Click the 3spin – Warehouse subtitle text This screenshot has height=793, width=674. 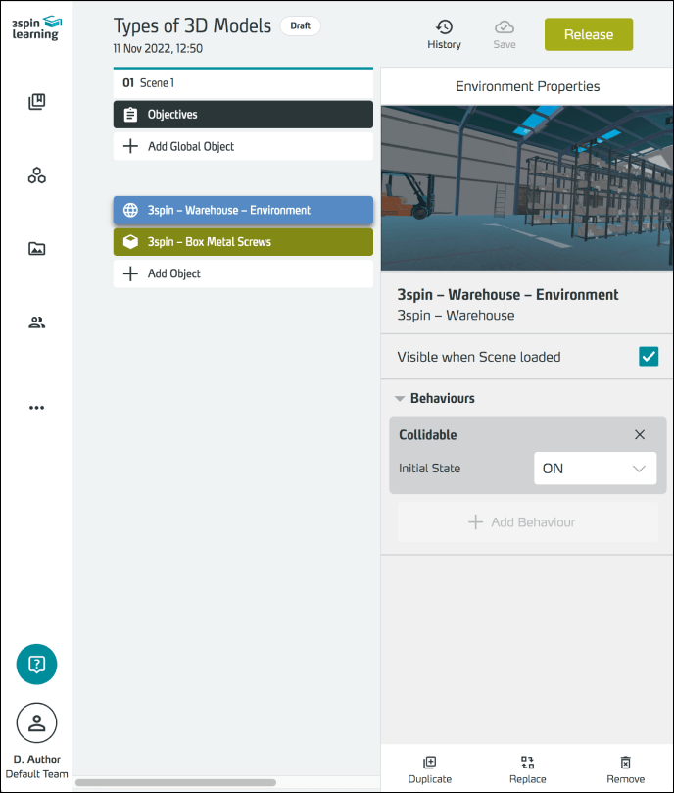[x=456, y=315]
